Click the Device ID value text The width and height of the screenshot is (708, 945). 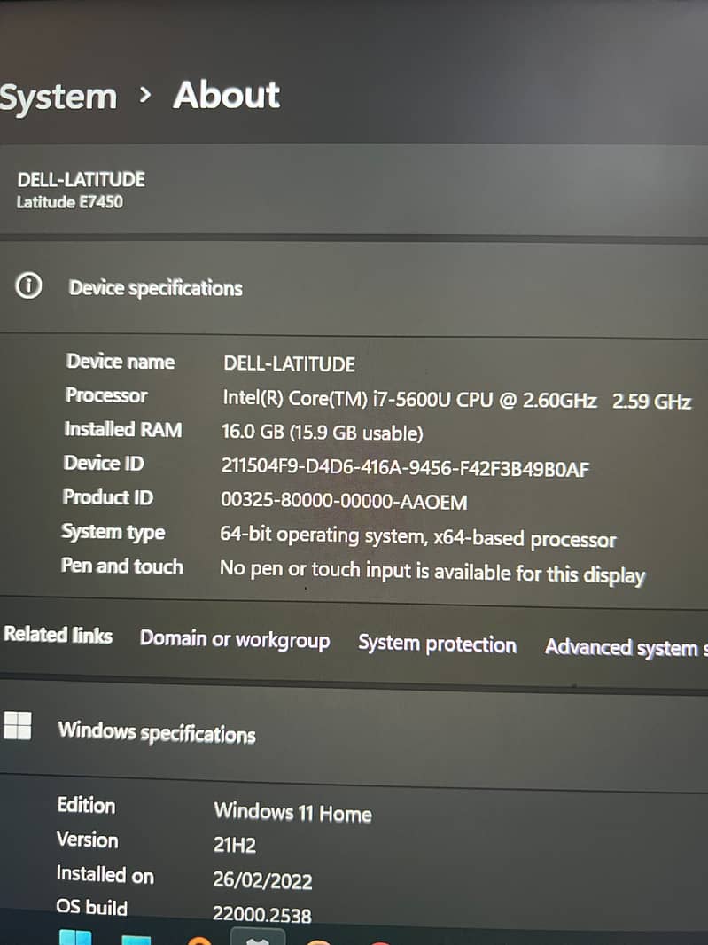point(405,467)
